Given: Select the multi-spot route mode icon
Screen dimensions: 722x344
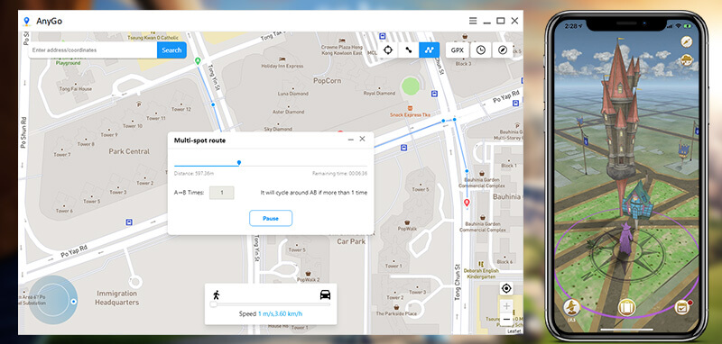Looking at the screenshot, I should pyautogui.click(x=430, y=50).
